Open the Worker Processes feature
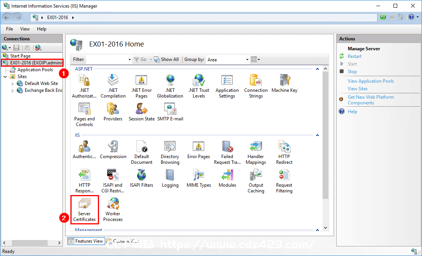Viewport: 422px width, 256px height. click(x=113, y=210)
